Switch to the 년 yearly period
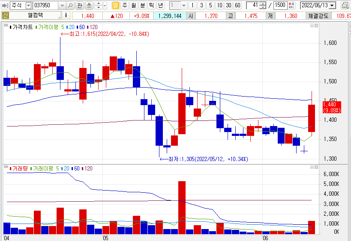The height and width of the screenshot is (241, 351). click(161, 5)
